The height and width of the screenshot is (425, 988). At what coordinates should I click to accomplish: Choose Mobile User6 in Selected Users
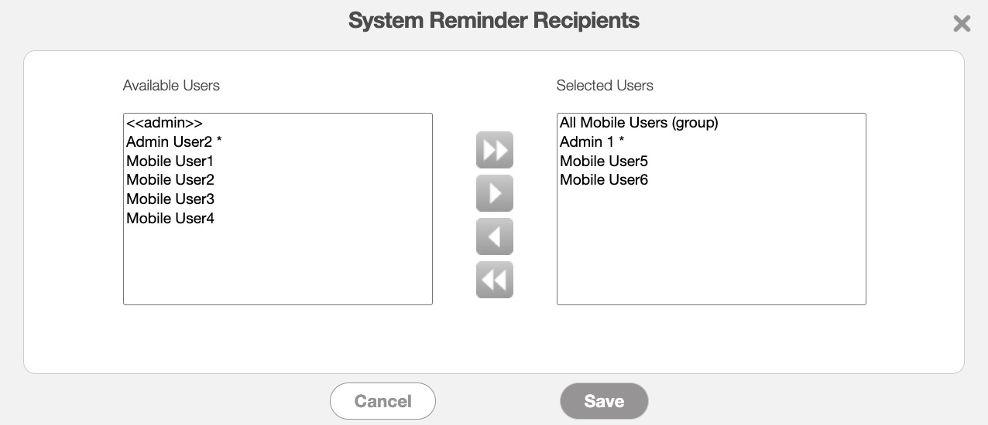point(604,180)
